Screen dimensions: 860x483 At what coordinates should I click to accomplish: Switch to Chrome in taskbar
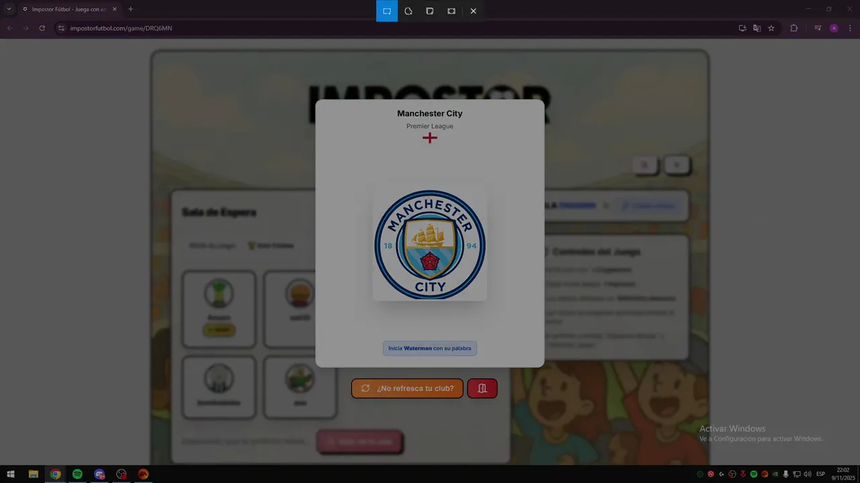coord(55,474)
